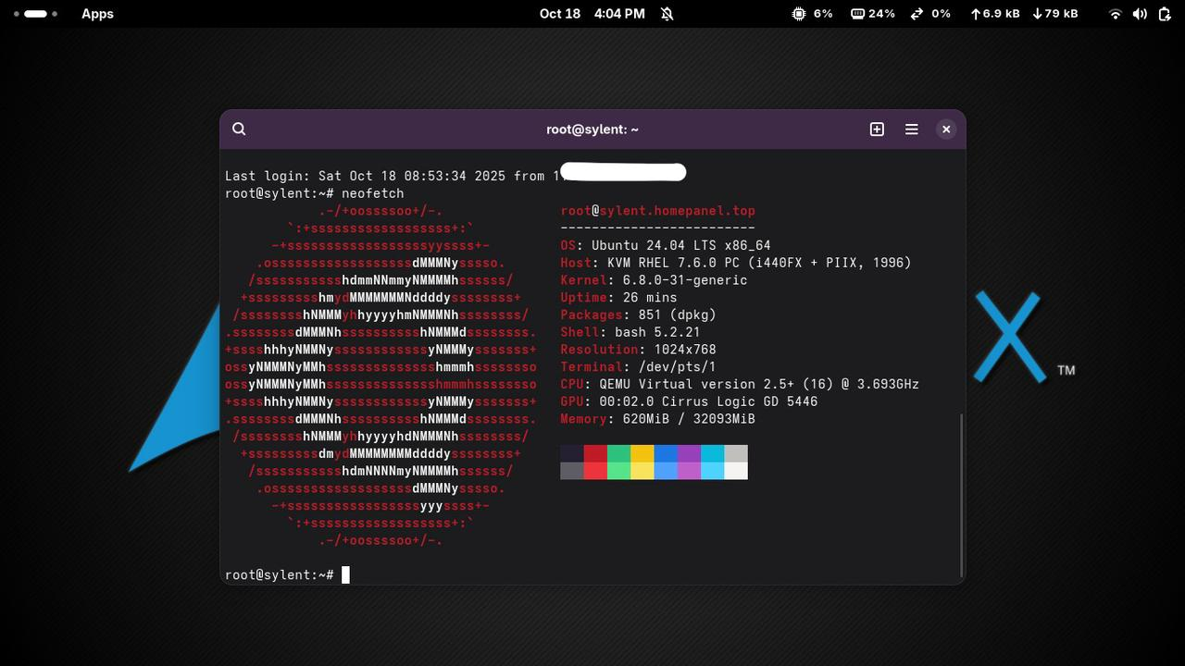
Task: Click the terminal prompt cursor line
Action: [x=345, y=575]
